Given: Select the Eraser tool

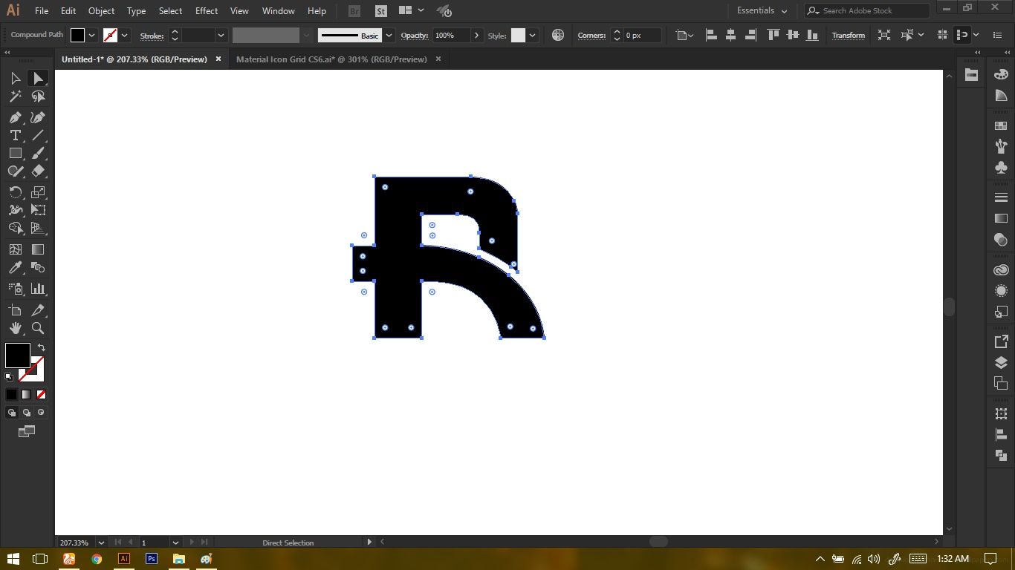Looking at the screenshot, I should (x=38, y=171).
